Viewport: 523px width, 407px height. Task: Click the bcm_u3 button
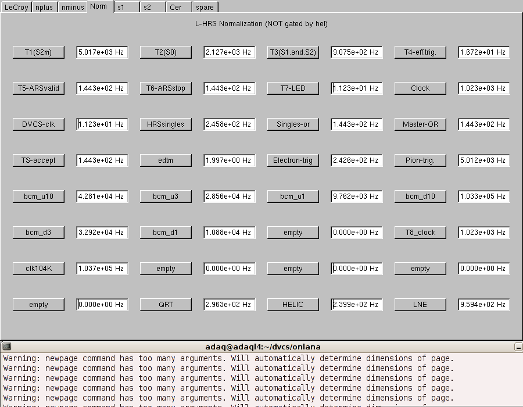click(x=166, y=197)
